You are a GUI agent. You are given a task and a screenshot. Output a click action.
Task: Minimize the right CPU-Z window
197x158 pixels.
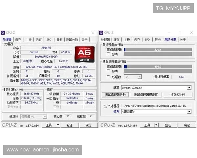pos(169,33)
